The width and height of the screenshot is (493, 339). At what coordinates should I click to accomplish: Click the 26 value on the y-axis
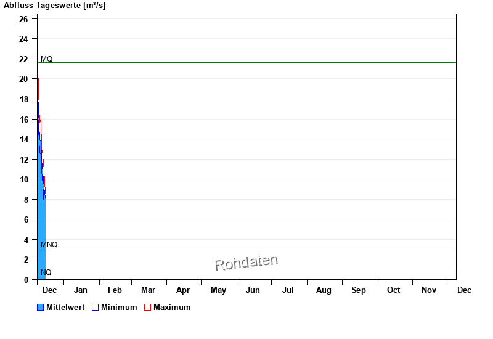click(23, 19)
